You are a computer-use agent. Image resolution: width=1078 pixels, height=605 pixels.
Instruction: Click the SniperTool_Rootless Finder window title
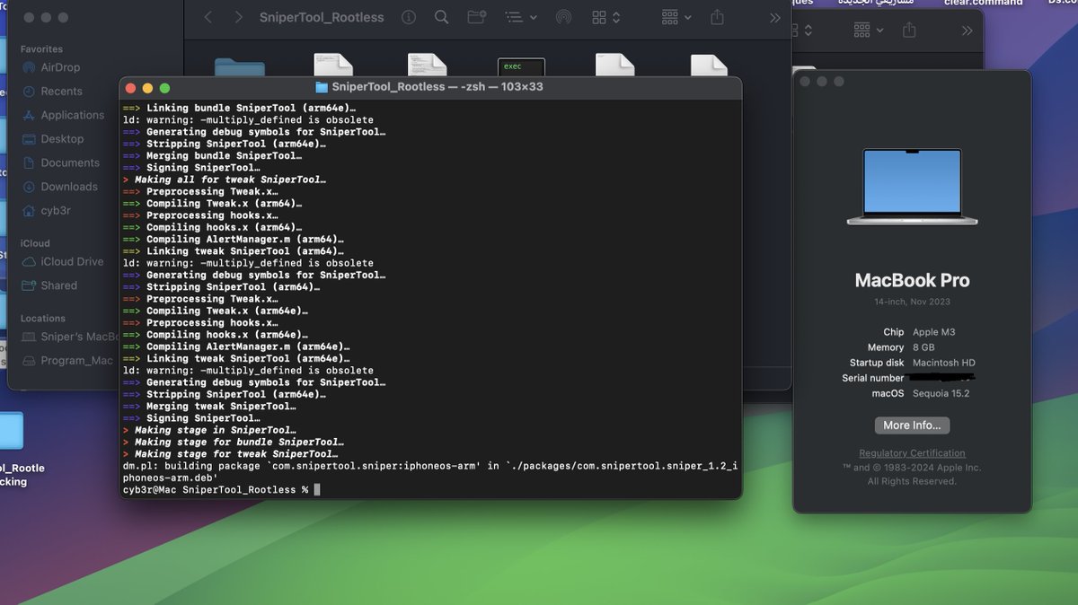click(x=322, y=17)
